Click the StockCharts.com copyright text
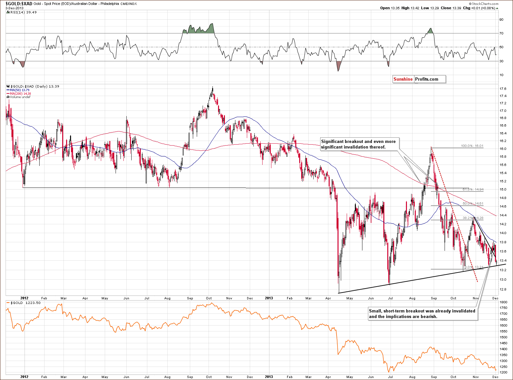Image resolution: width=513 pixels, height=380 pixels. pos(484,4)
